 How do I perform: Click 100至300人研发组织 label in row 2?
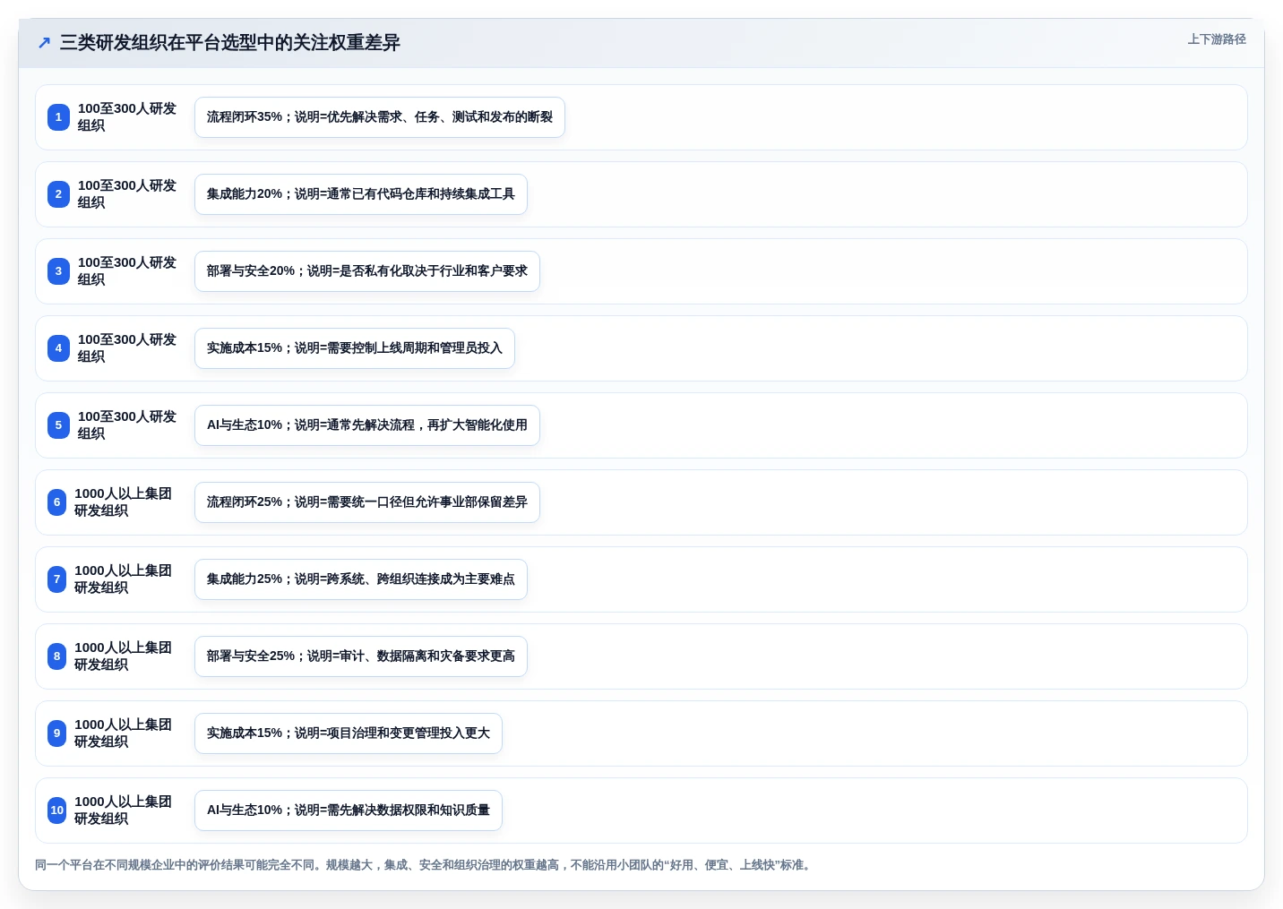tap(127, 194)
